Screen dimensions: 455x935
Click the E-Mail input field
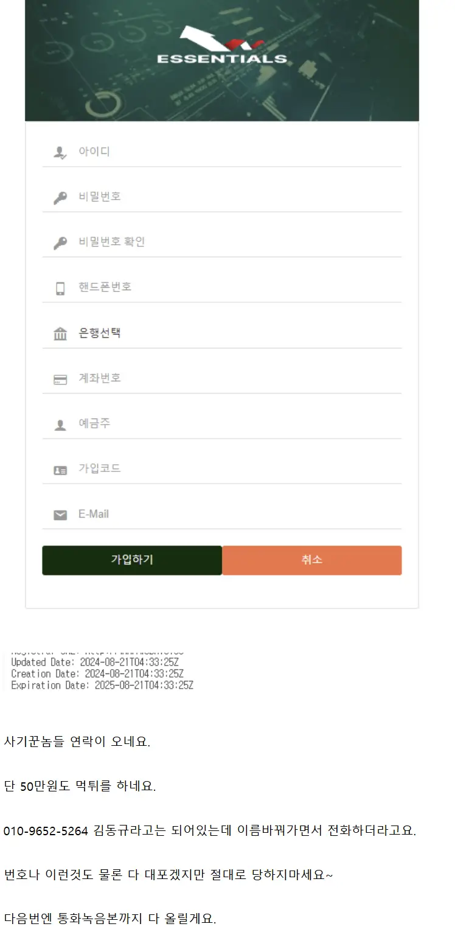237,515
